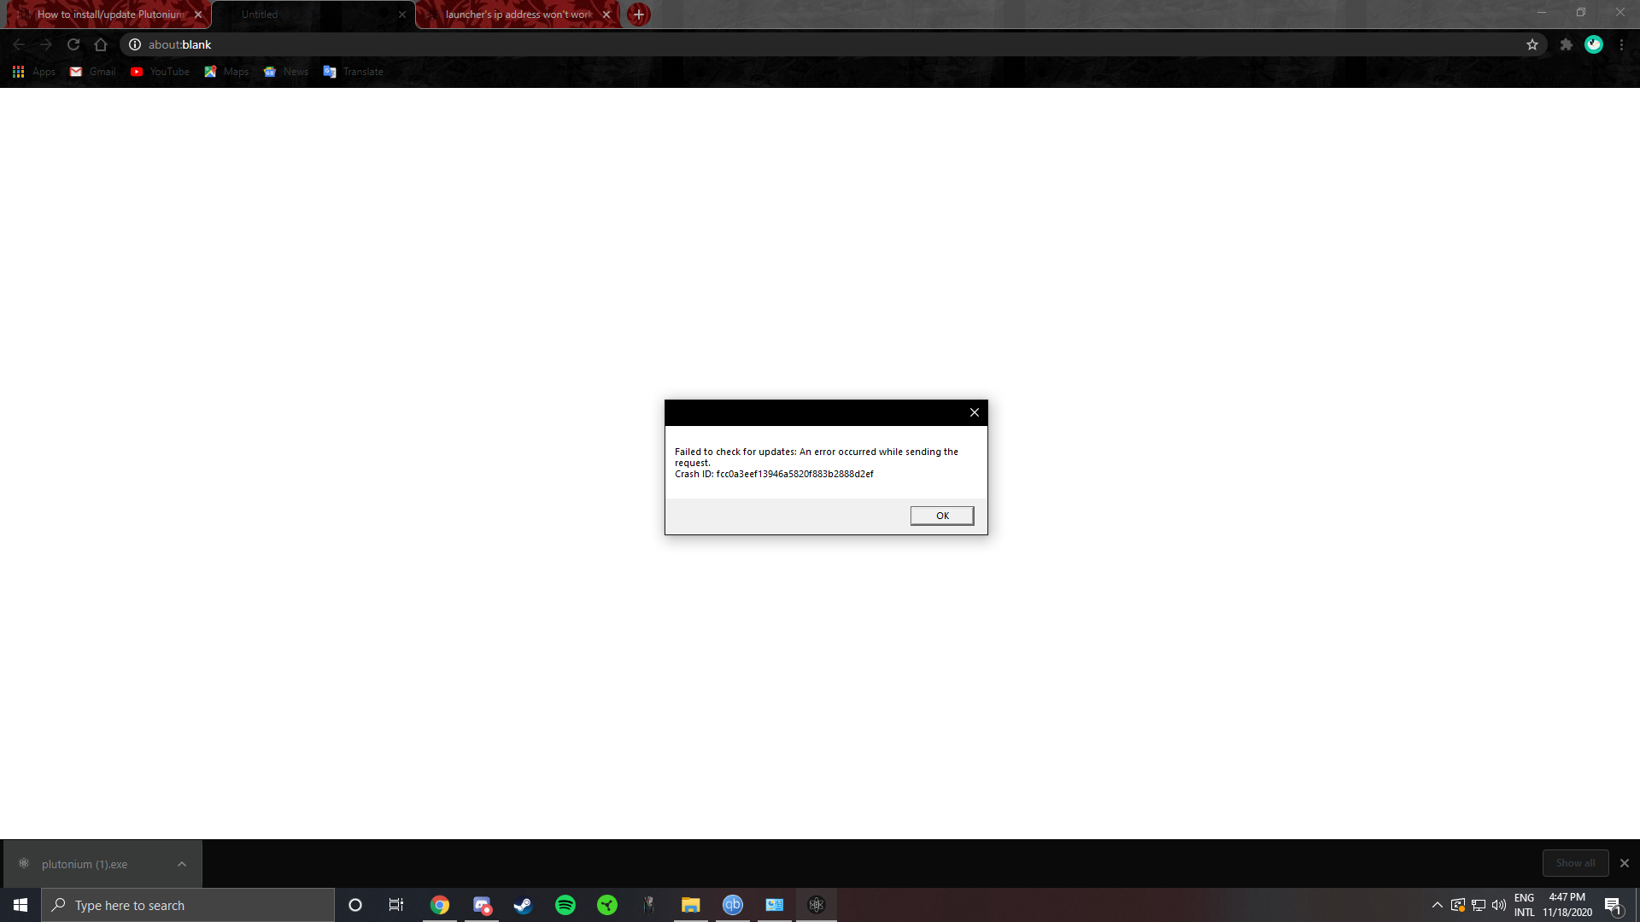Click OK in the update error dialog
This screenshot has height=922, width=1640.
[x=941, y=516]
